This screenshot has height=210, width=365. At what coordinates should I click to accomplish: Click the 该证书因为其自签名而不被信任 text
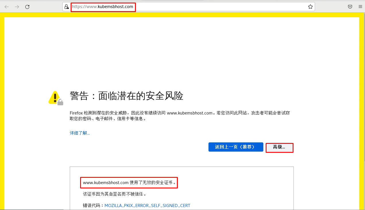point(114,194)
